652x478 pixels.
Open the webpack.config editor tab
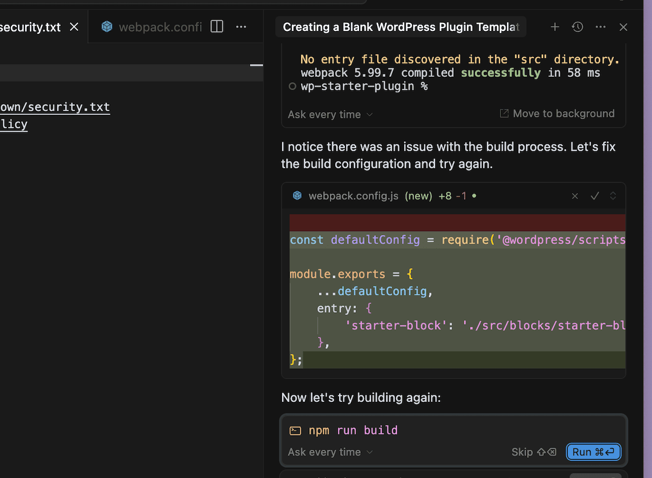click(x=160, y=27)
